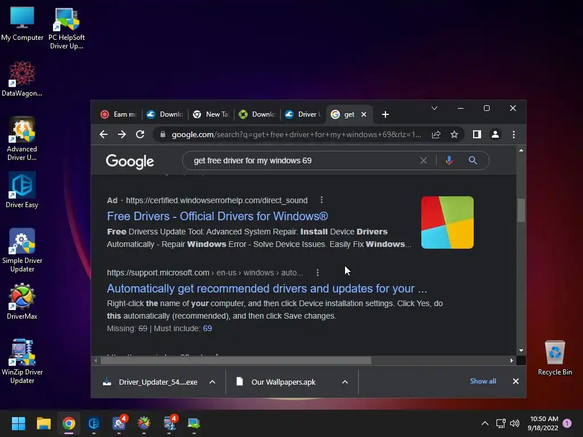This screenshot has height=437, width=583.
Task: Clear the Google search box text
Action: pos(423,160)
